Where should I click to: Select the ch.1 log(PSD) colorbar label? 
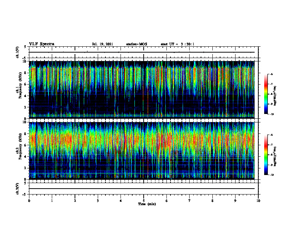click(x=275, y=96)
